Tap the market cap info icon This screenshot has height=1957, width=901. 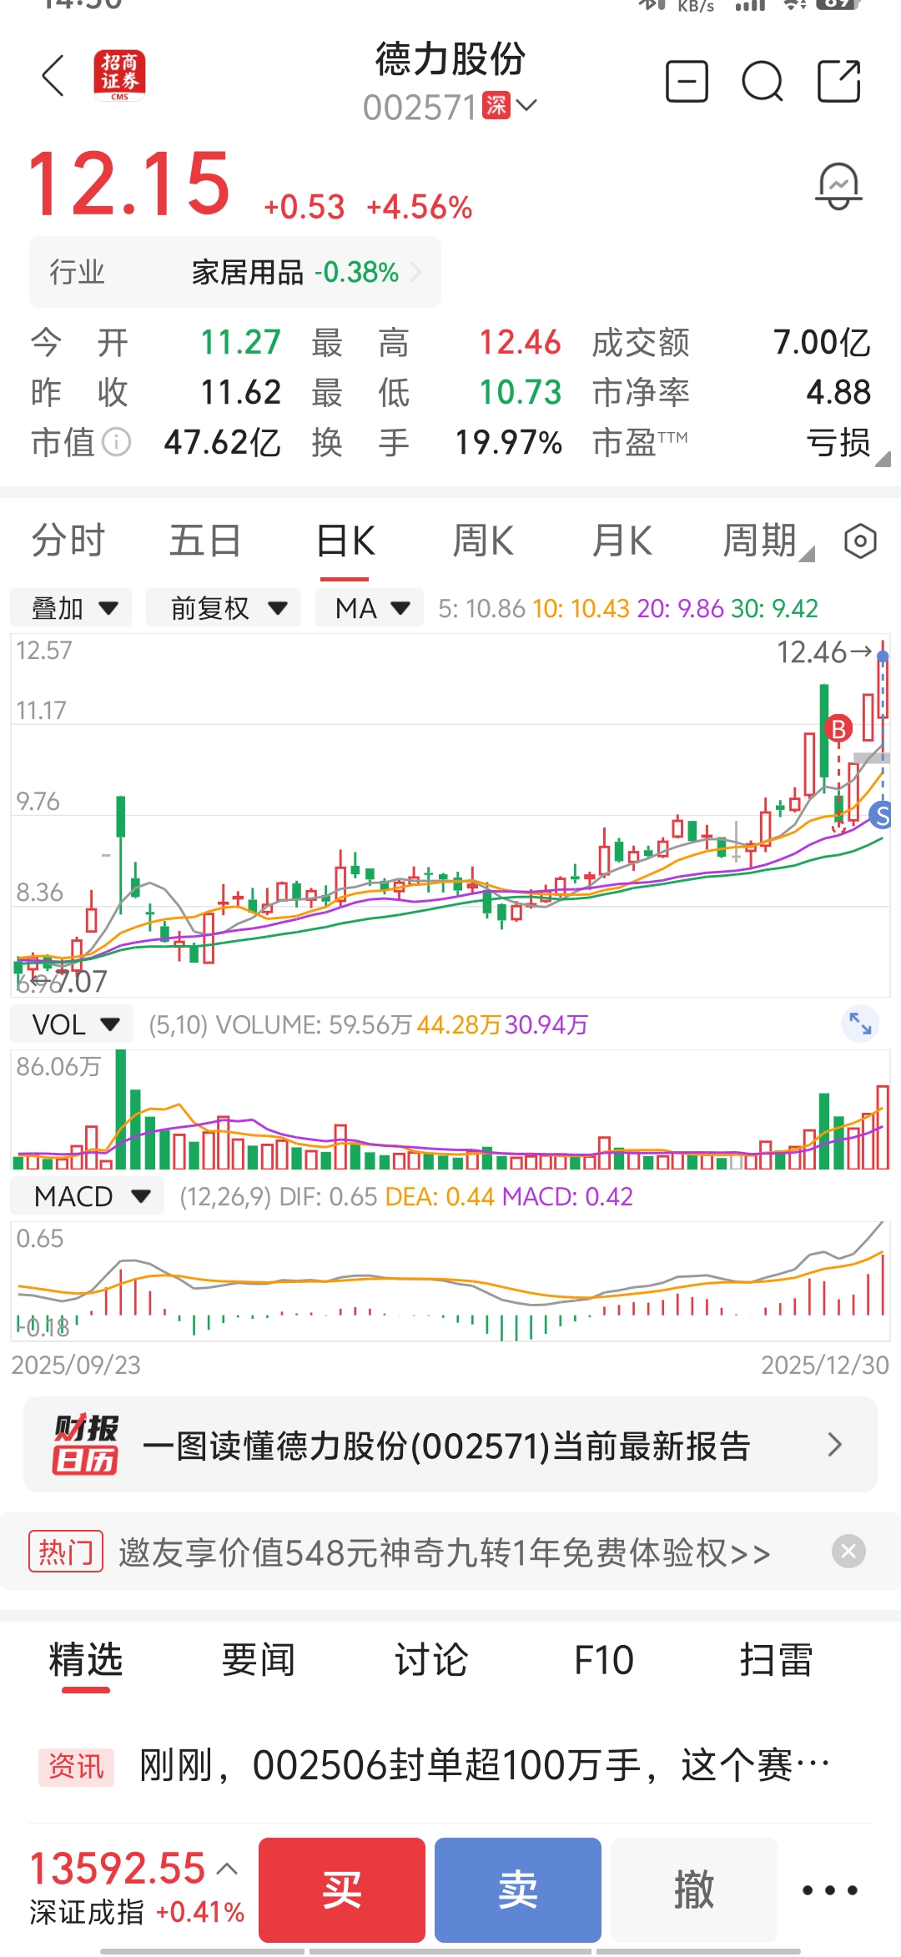[117, 442]
